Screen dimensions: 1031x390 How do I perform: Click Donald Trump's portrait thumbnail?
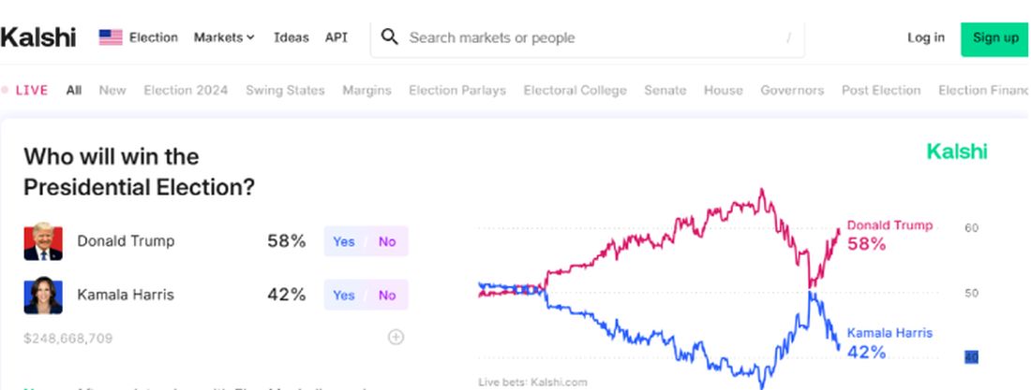(43, 241)
